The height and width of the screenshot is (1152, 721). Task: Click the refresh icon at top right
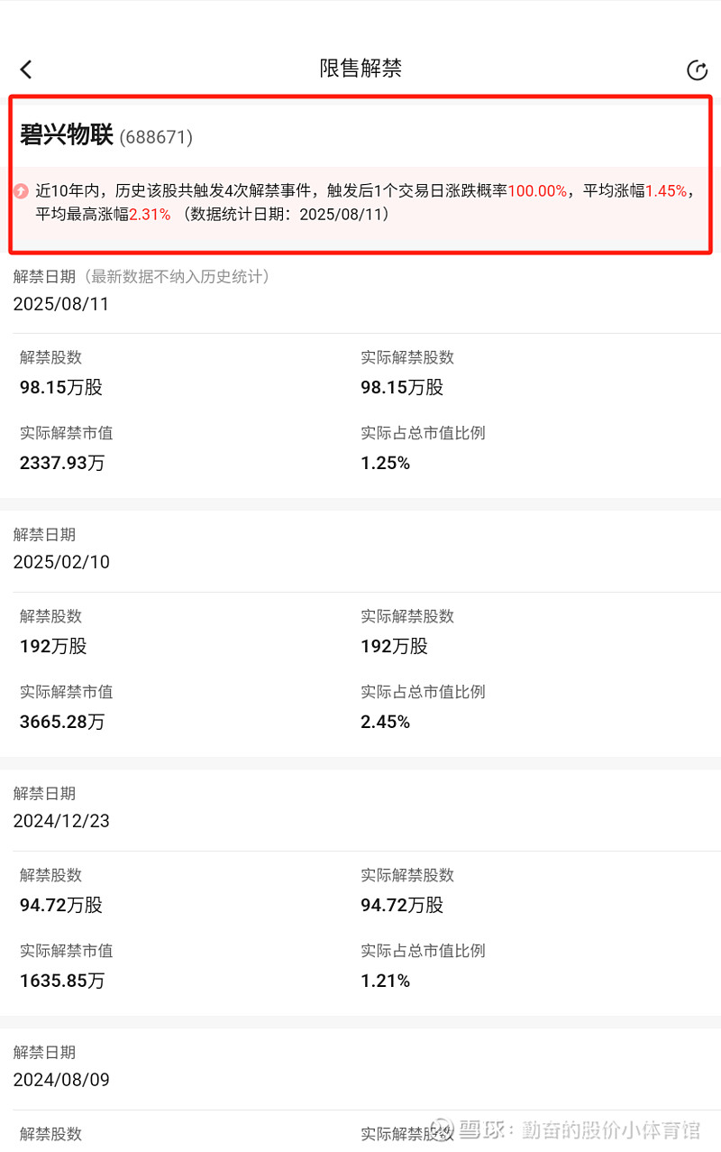pos(697,70)
